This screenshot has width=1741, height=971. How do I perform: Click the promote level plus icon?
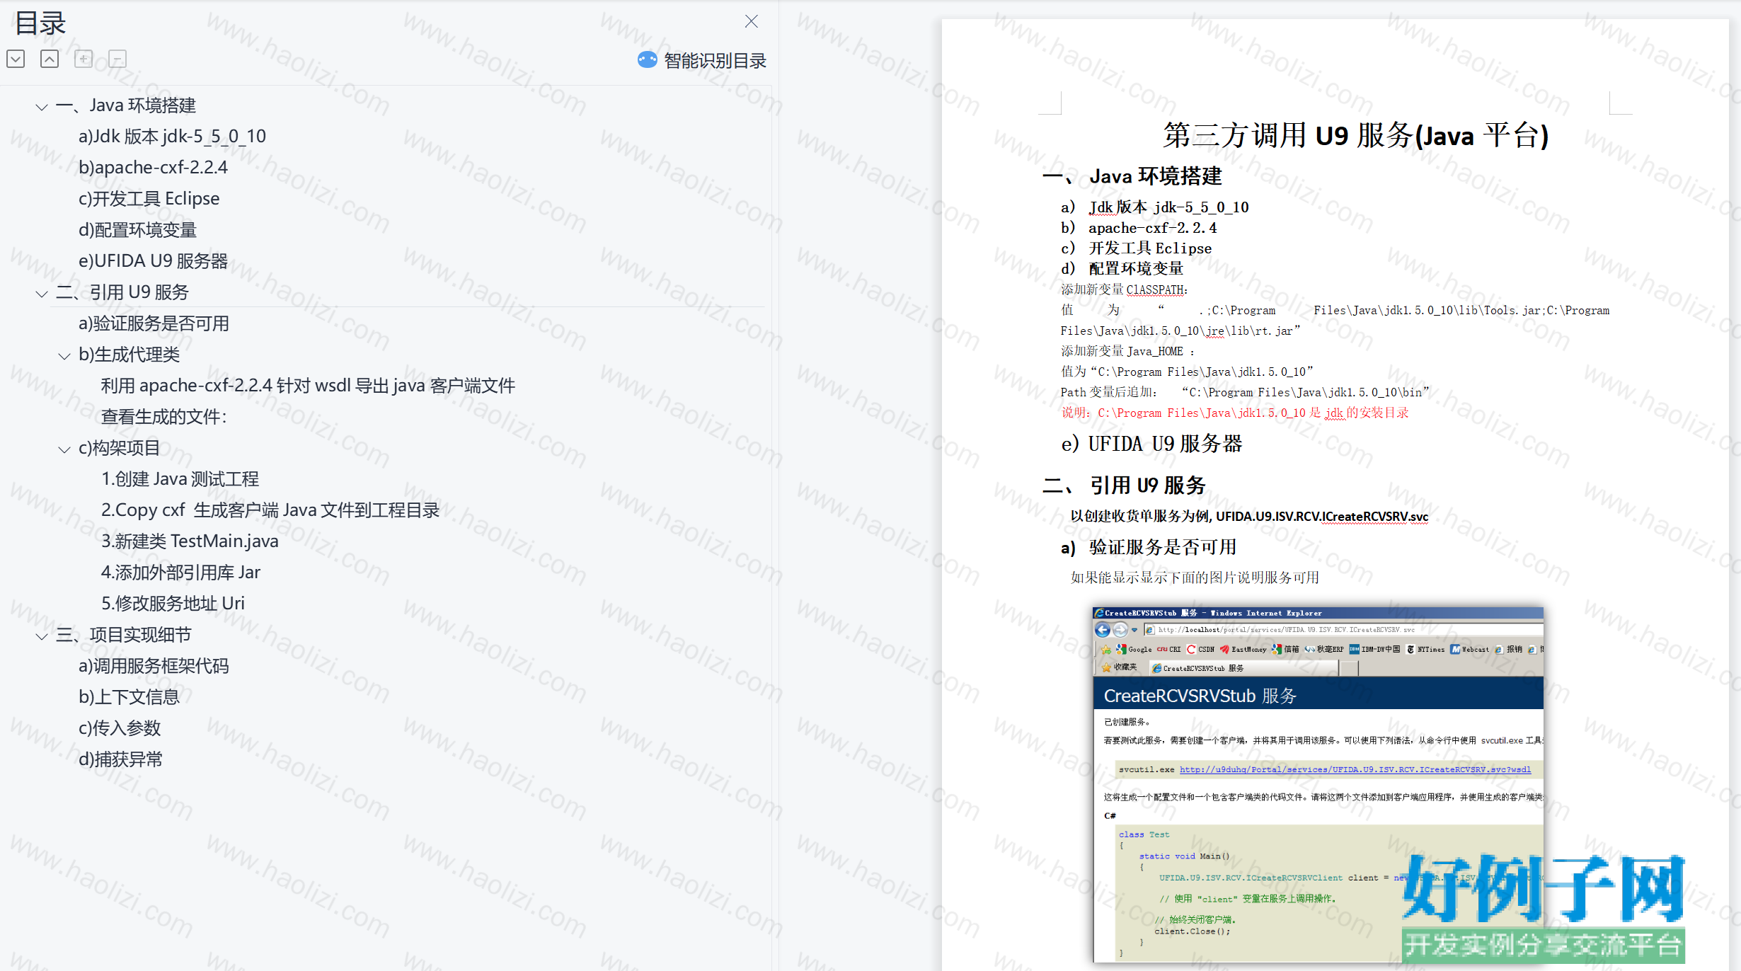click(x=84, y=59)
